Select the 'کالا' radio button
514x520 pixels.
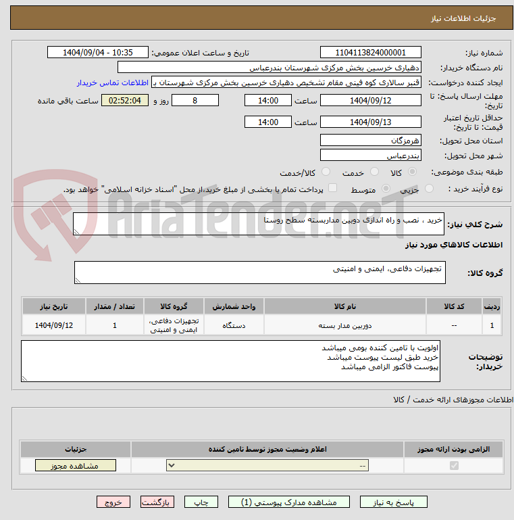[412, 172]
